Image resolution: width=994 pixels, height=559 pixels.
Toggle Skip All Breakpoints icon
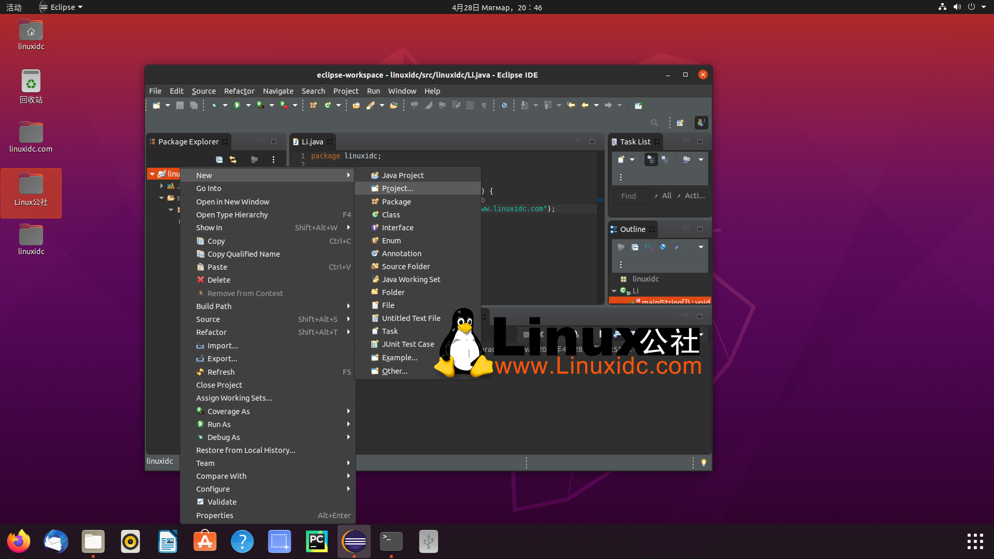click(504, 106)
